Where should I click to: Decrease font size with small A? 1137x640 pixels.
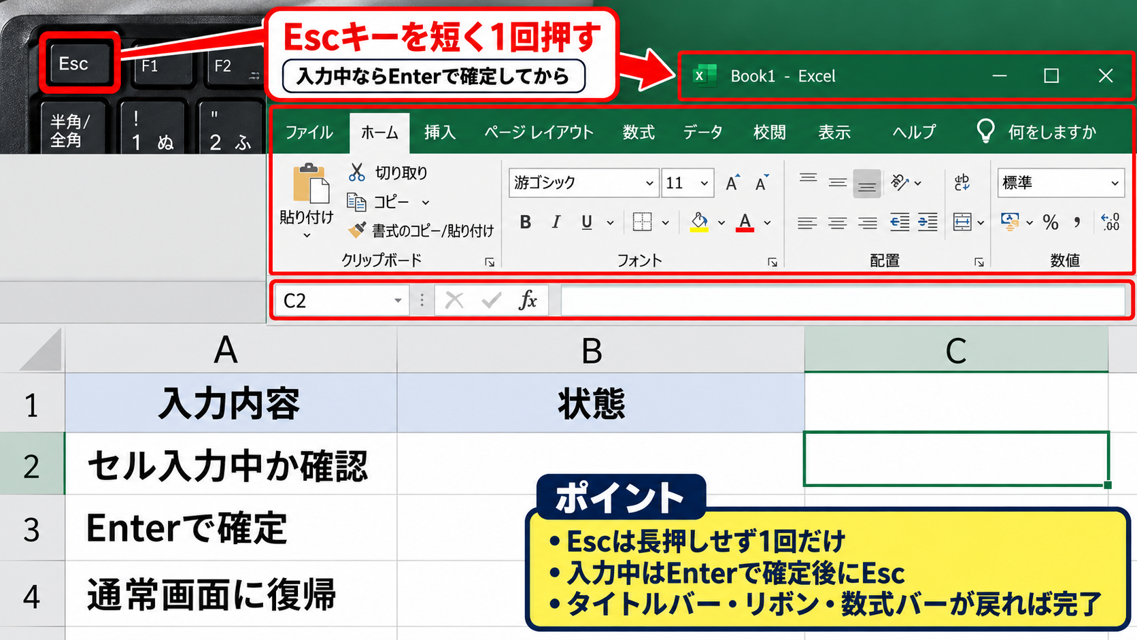click(x=762, y=183)
